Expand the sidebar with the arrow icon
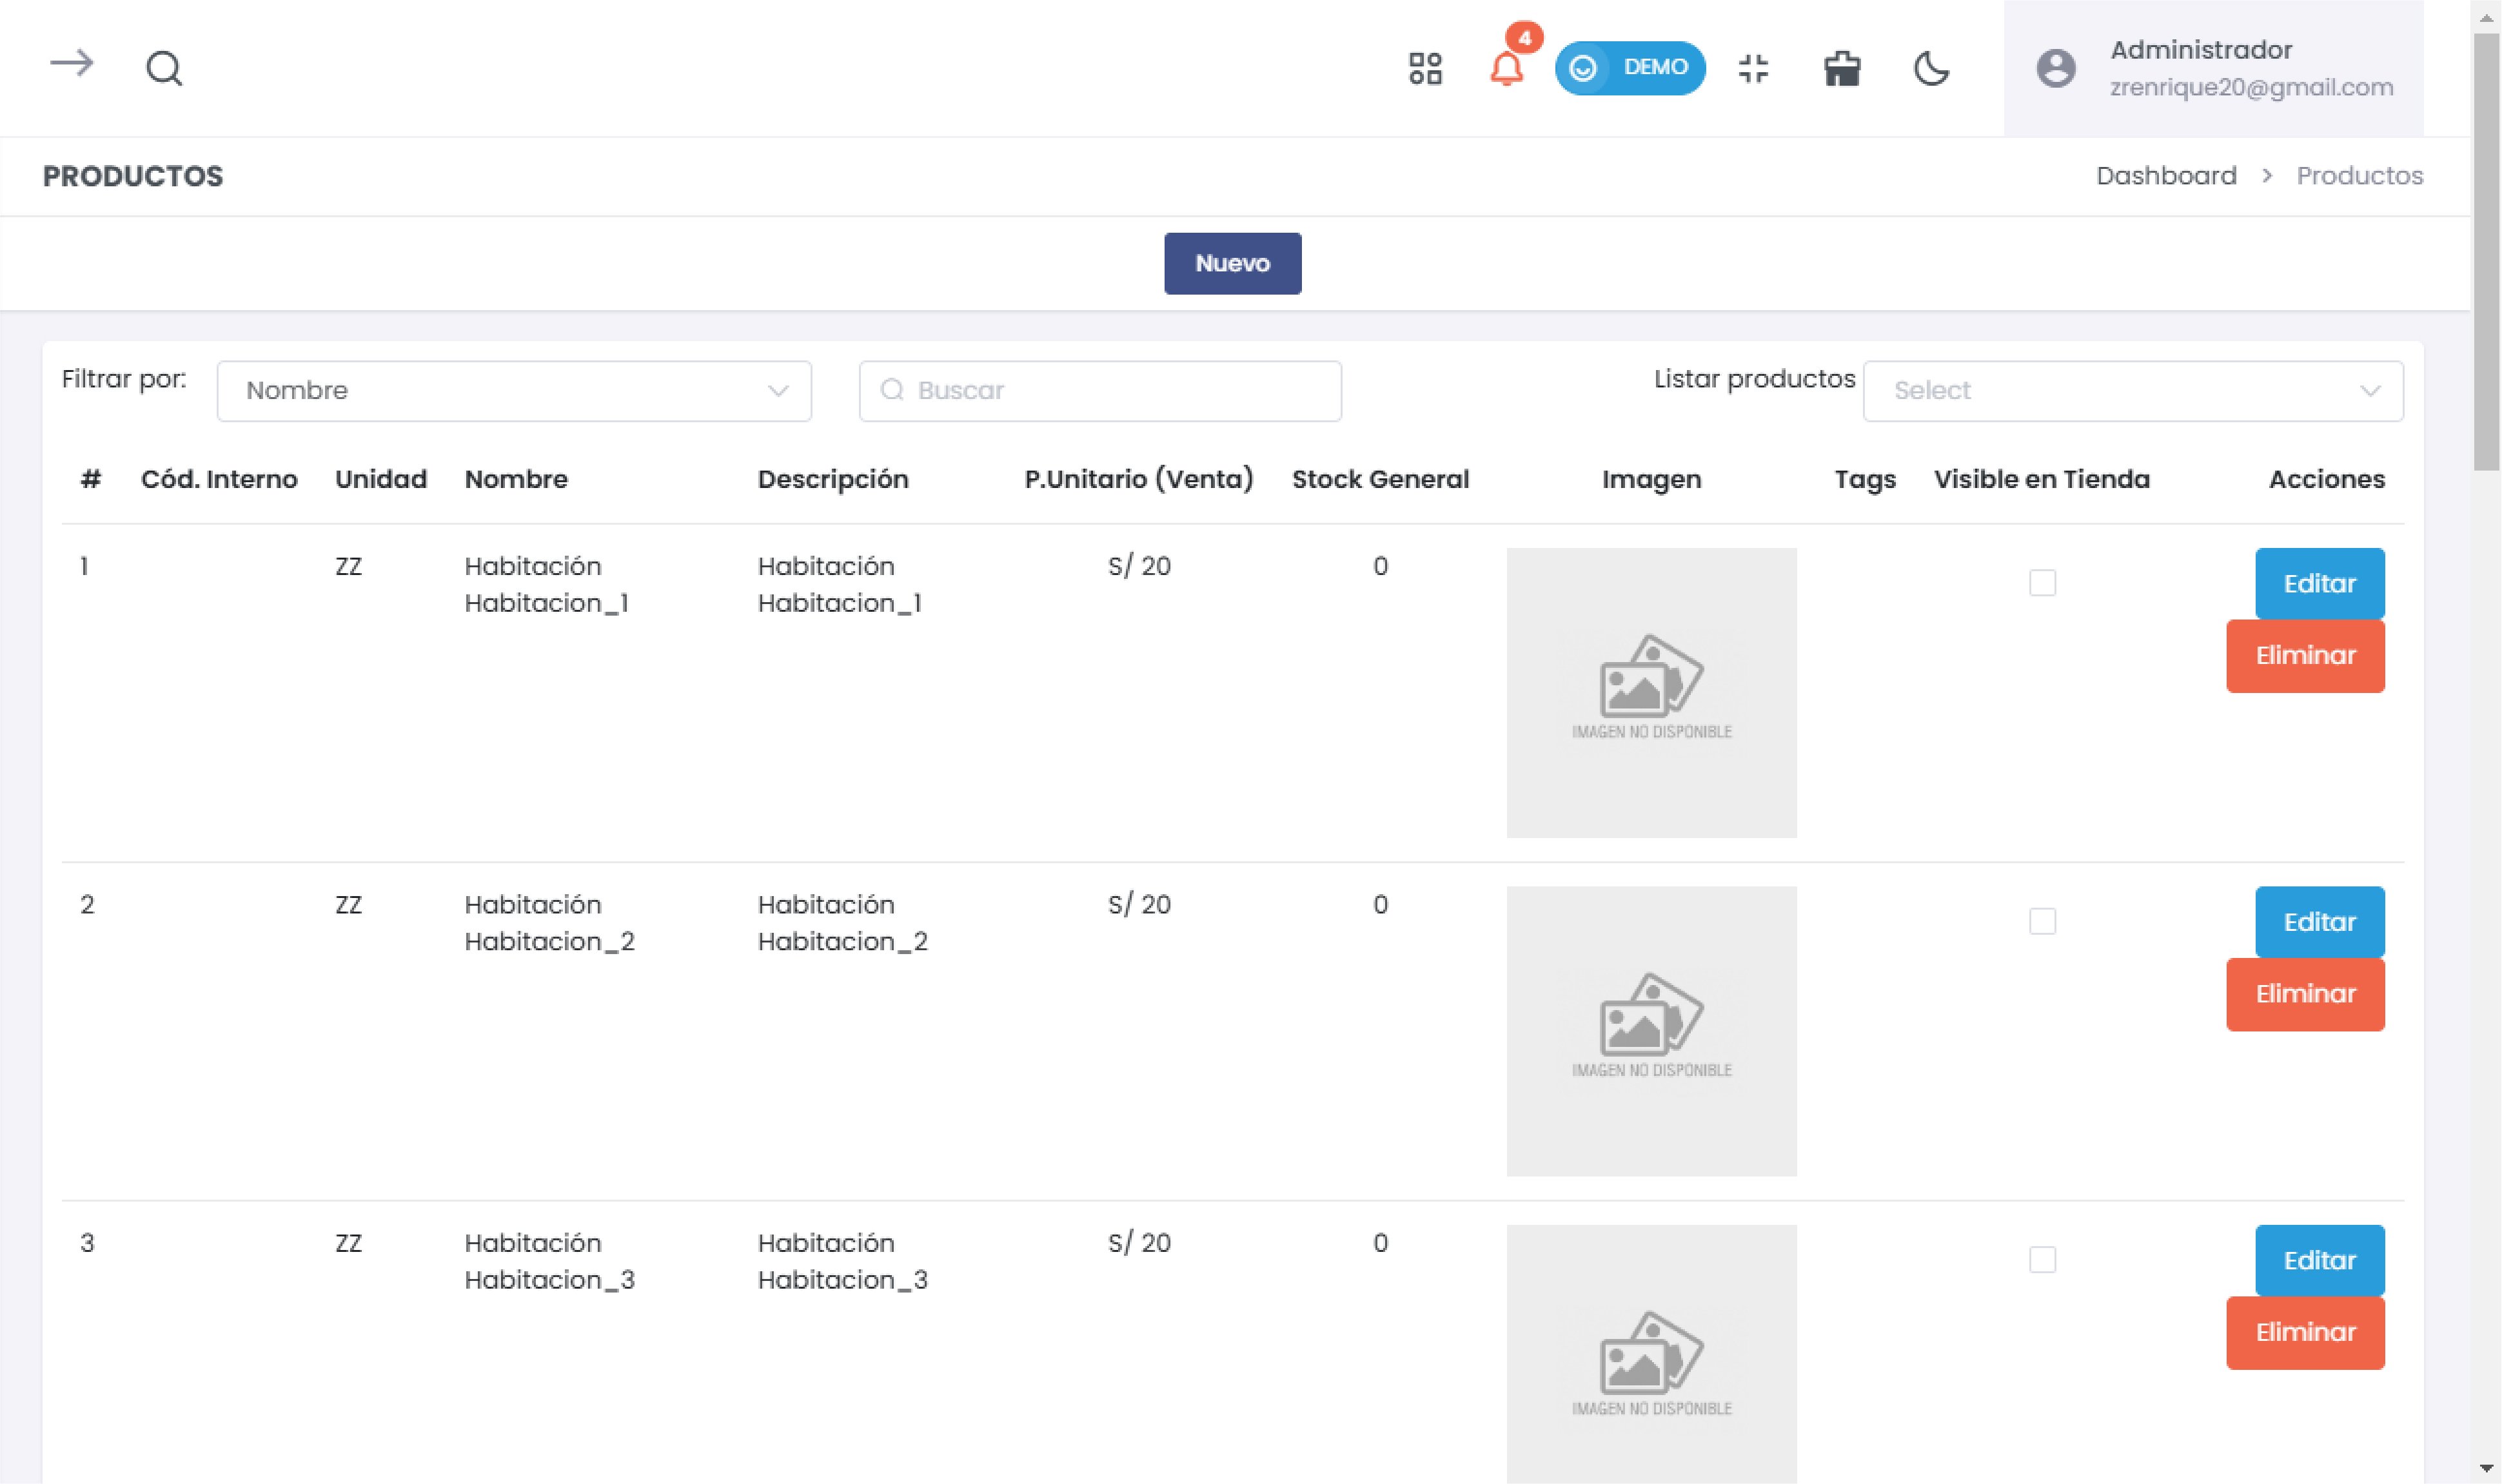The width and height of the screenshot is (2502, 1484). click(72, 65)
